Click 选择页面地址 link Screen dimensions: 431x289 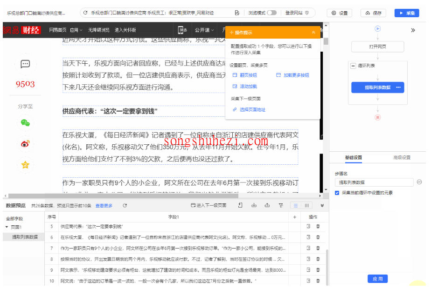(249, 110)
